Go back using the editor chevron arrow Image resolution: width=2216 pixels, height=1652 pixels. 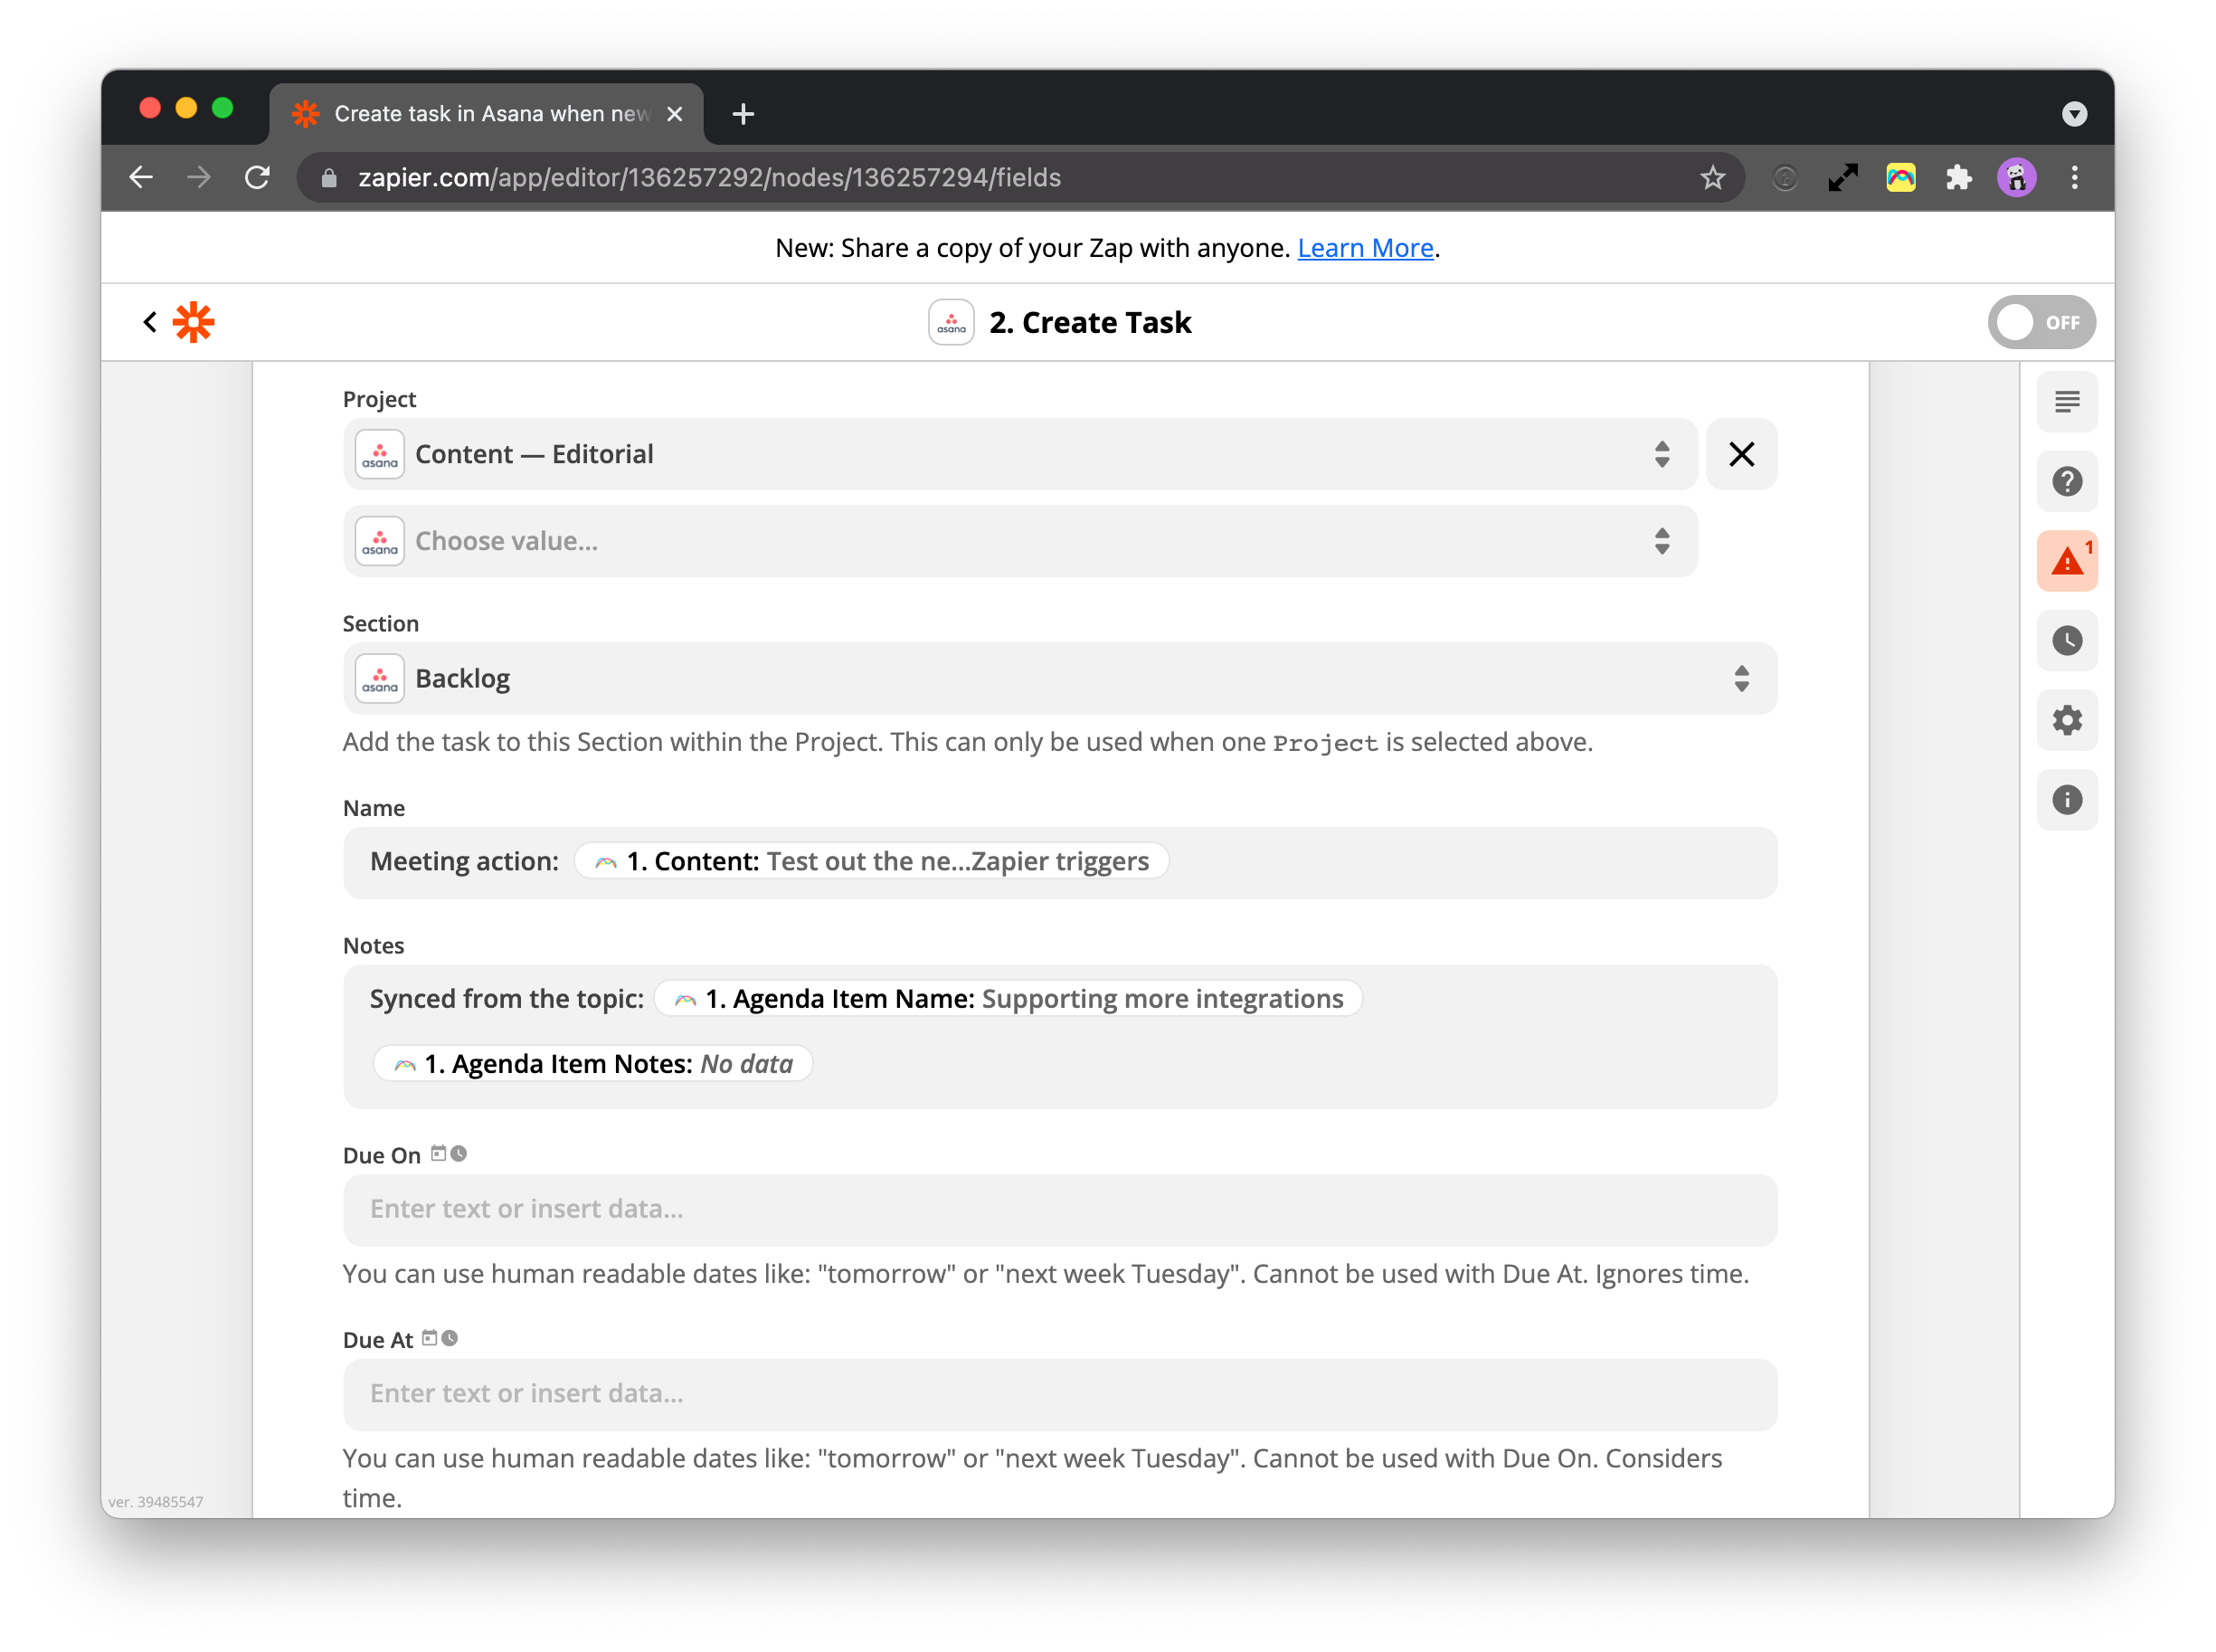coord(150,322)
